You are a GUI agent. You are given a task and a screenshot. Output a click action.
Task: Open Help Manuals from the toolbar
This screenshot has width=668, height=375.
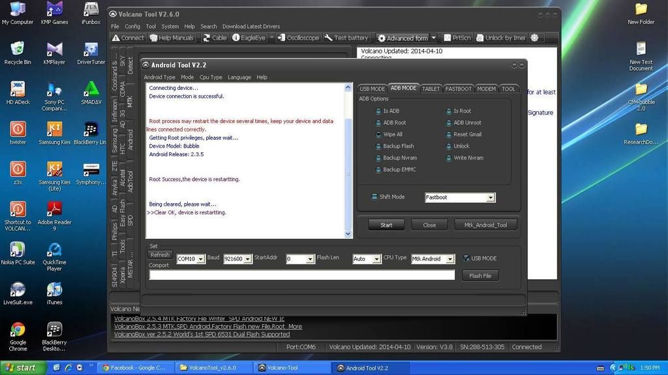172,38
